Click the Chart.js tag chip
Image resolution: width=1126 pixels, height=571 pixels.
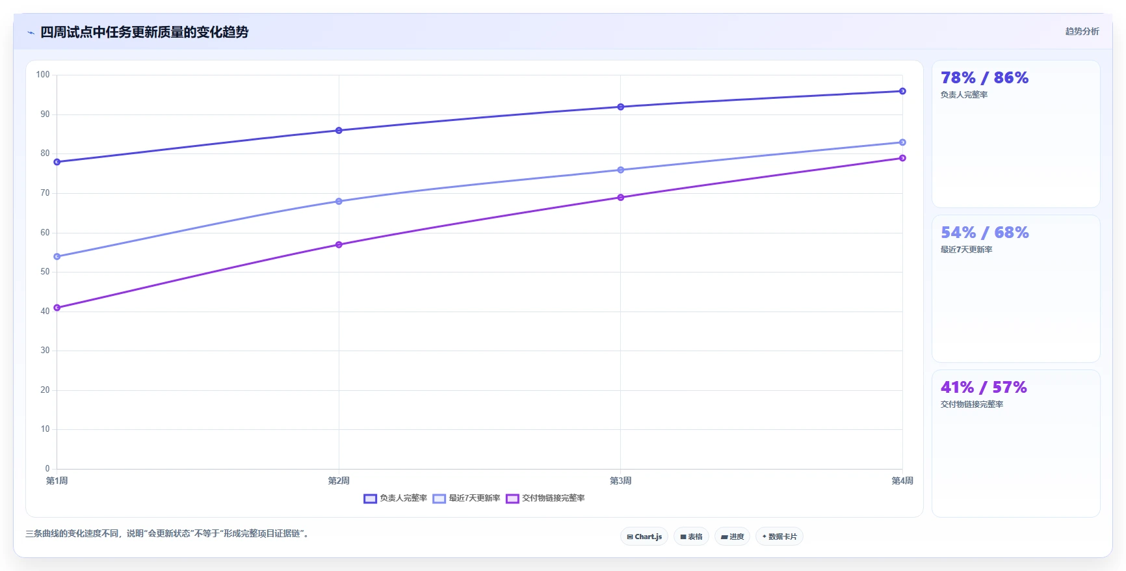point(644,537)
